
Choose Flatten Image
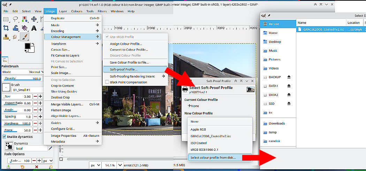pyautogui.click(x=73, y=110)
